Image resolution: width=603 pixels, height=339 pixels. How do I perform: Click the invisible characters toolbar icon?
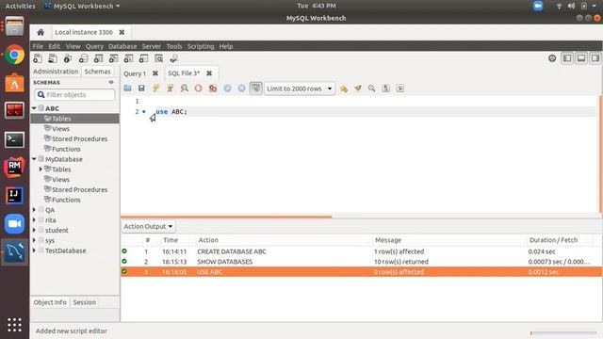(386, 89)
